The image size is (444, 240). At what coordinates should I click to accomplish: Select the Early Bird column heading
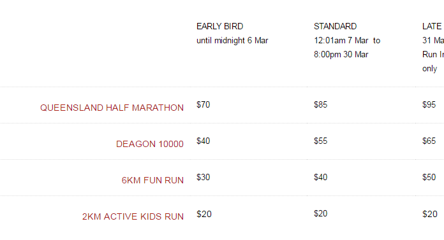219,26
